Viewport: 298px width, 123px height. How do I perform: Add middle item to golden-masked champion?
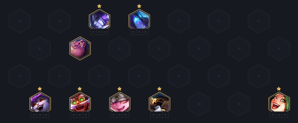point(160,115)
